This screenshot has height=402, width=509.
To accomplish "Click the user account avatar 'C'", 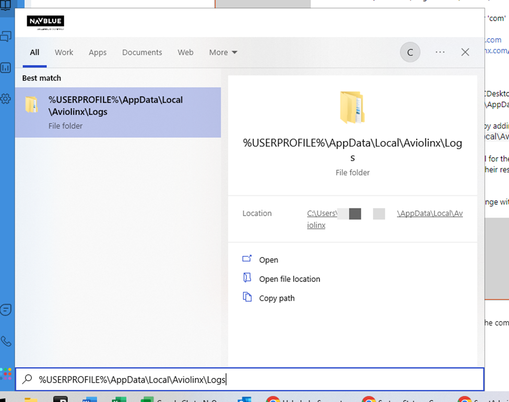I will 410,52.
